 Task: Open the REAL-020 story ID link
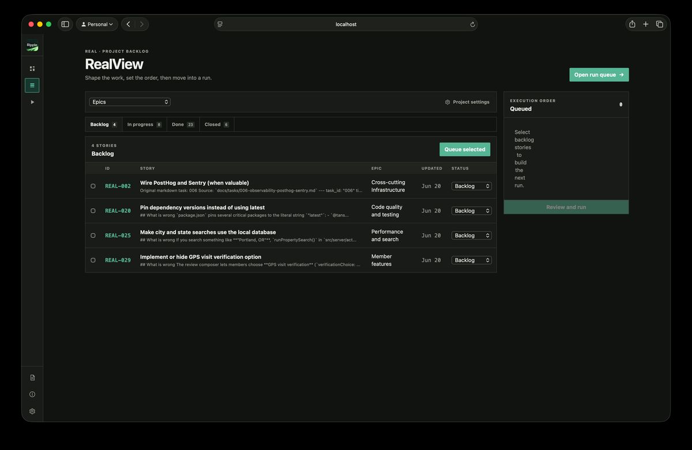(x=118, y=211)
